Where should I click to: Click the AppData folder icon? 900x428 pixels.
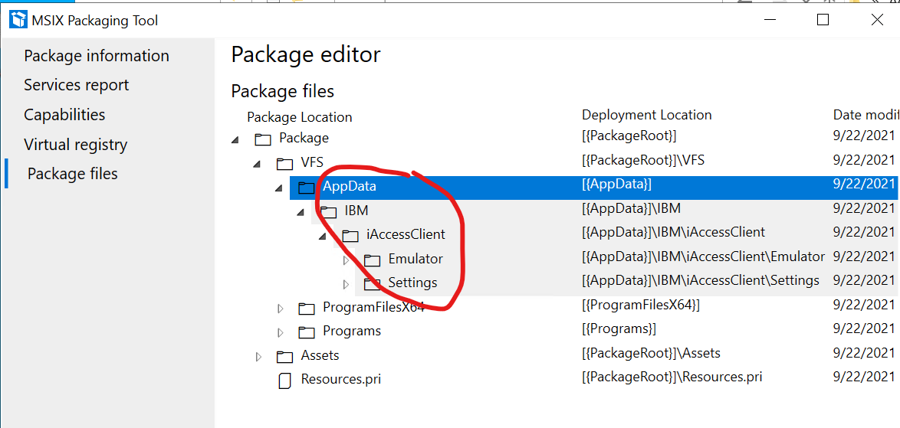[x=307, y=188]
